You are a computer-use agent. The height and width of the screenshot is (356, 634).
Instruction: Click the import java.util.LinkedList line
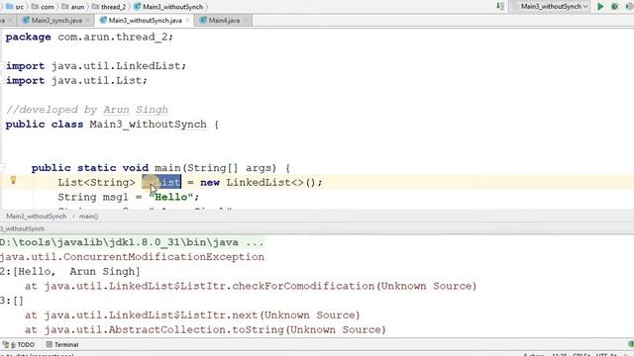pos(96,66)
